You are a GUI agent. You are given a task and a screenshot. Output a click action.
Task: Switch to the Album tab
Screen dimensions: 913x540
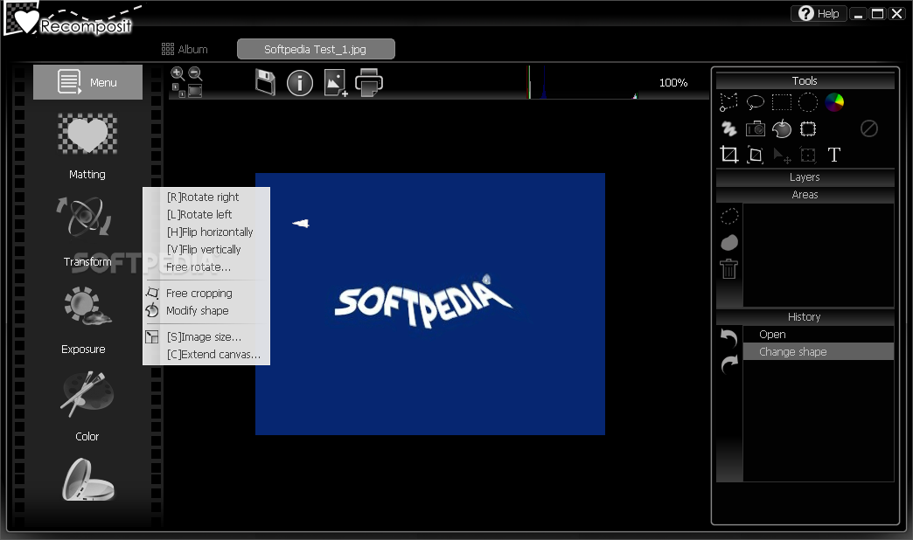point(185,50)
